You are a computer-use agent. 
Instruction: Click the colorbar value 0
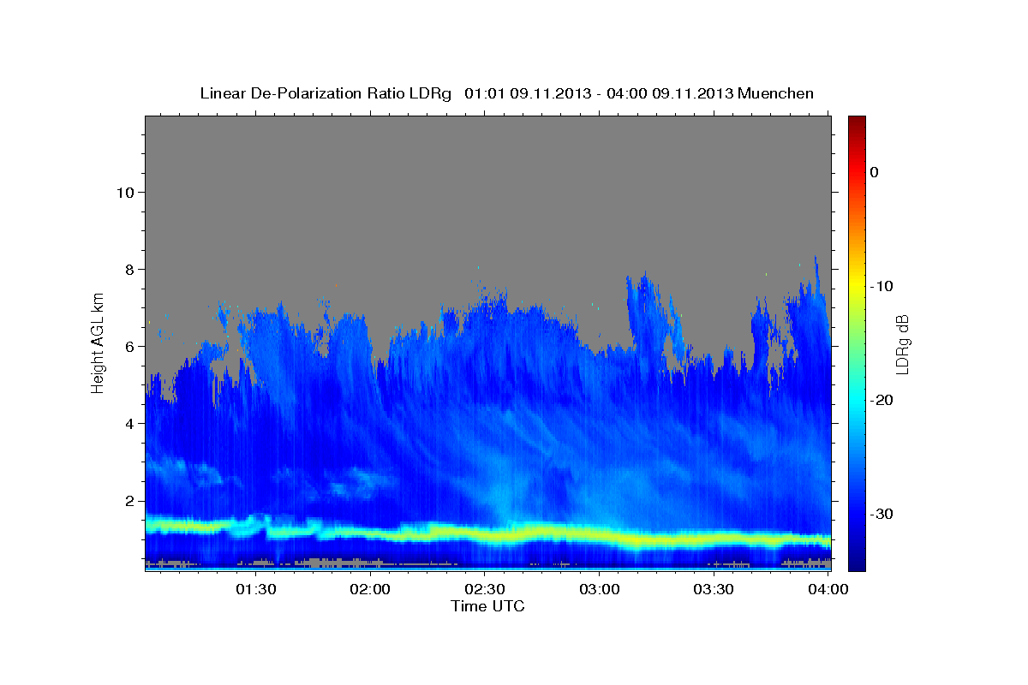point(875,172)
